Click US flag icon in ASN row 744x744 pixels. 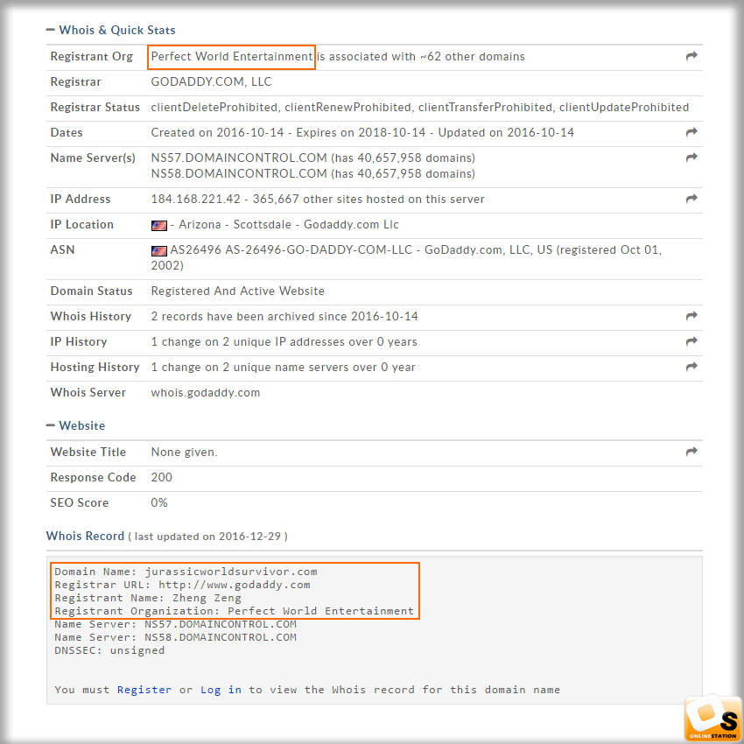pos(159,250)
